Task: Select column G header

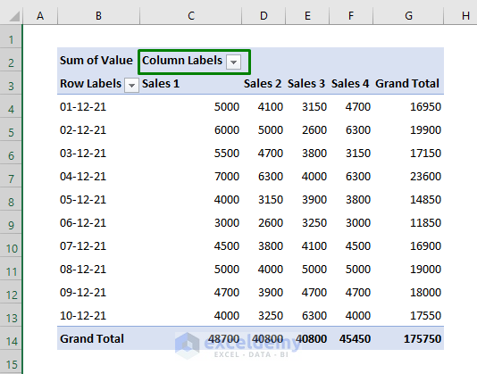Action: (408, 15)
